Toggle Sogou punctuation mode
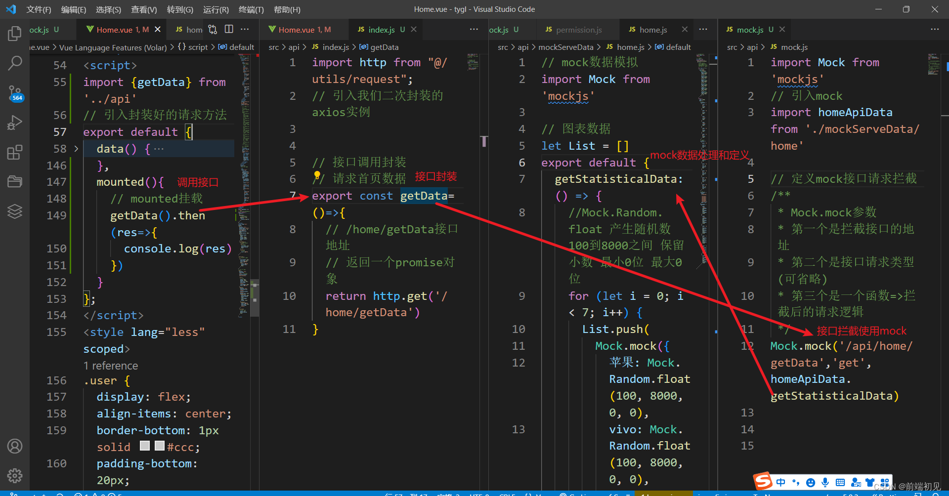 click(x=796, y=483)
